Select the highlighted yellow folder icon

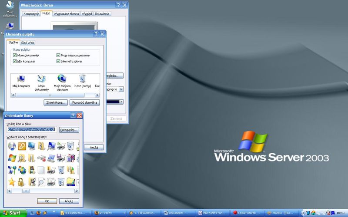[x=71, y=182]
